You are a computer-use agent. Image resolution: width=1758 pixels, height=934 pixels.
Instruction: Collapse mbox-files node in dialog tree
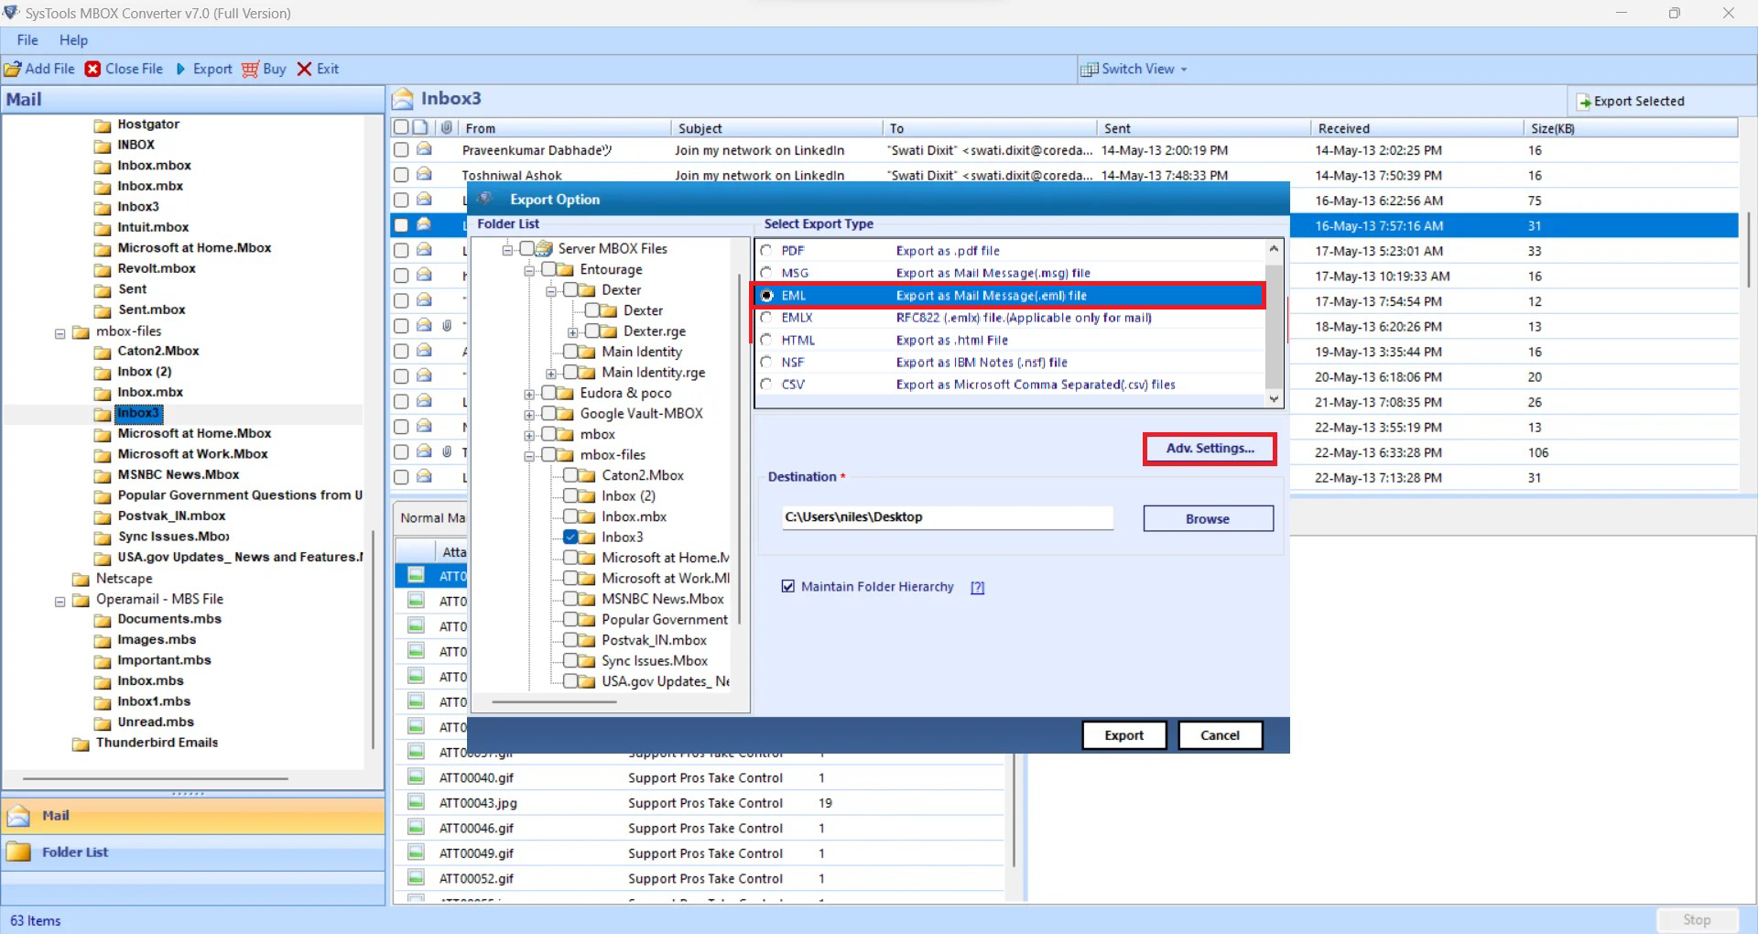pyautogui.click(x=529, y=455)
